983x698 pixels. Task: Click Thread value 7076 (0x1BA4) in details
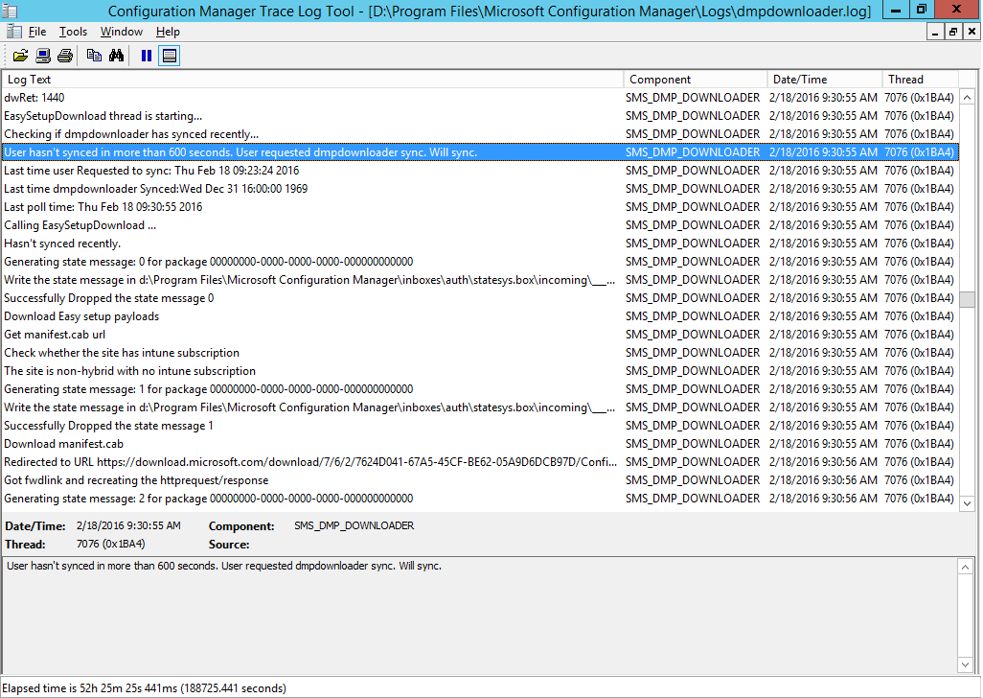click(111, 544)
